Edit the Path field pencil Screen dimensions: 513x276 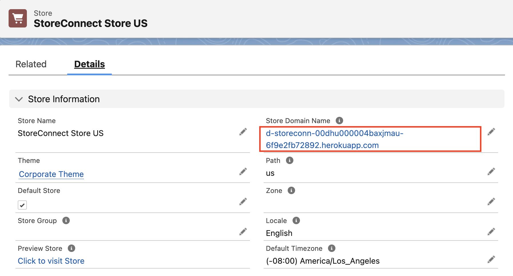pyautogui.click(x=491, y=171)
